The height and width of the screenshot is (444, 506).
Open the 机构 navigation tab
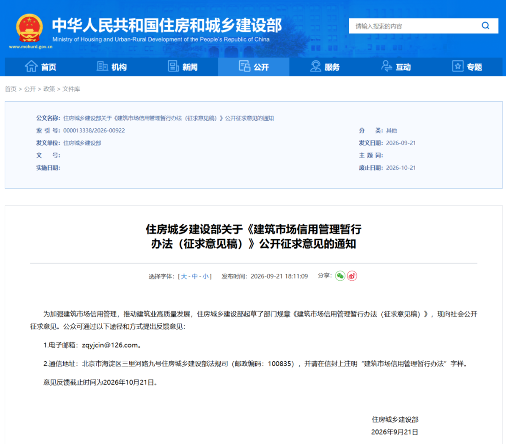coord(112,67)
